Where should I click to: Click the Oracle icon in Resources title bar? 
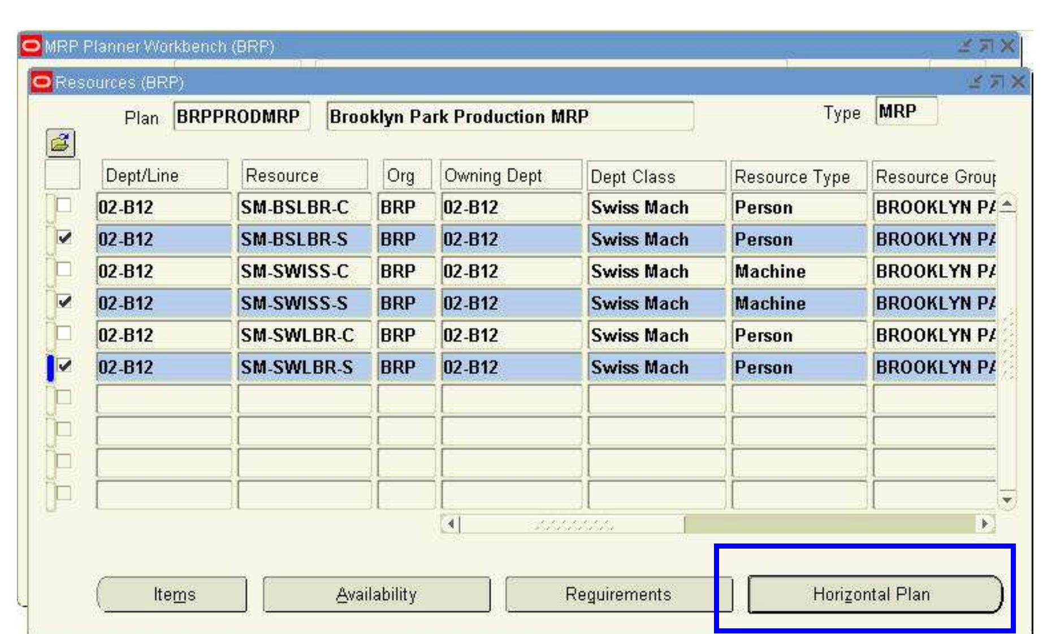(41, 83)
